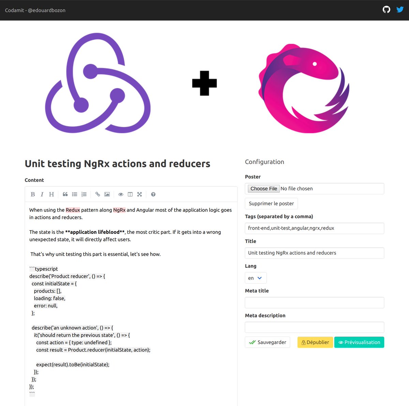Image resolution: width=409 pixels, height=406 pixels.
Task: Toggle italic formatting in editor toolbar
Action: pos(42,194)
